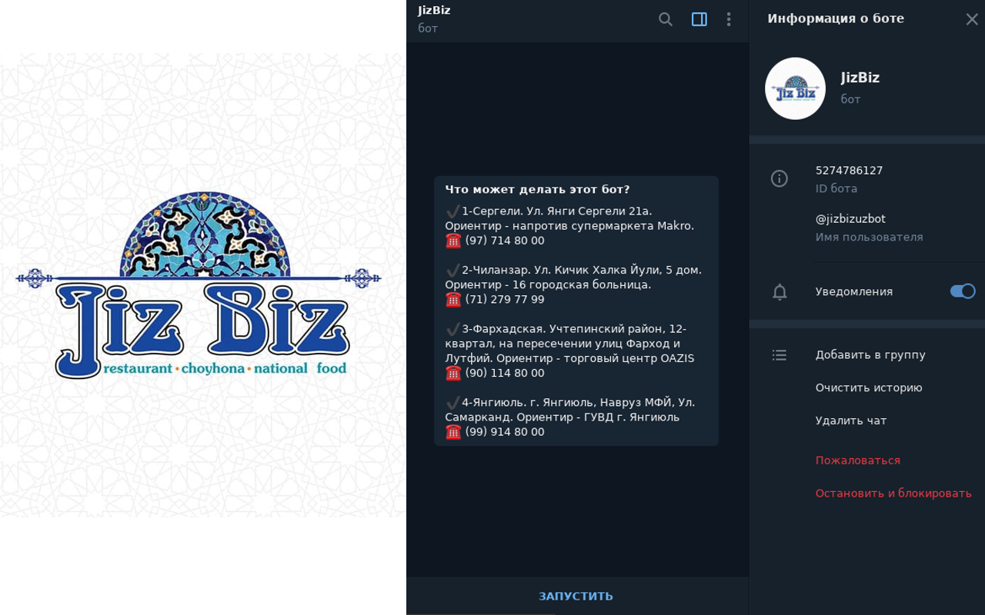Open the JizBiz round avatar in info panel
The image size is (985, 615).
pyautogui.click(x=795, y=88)
